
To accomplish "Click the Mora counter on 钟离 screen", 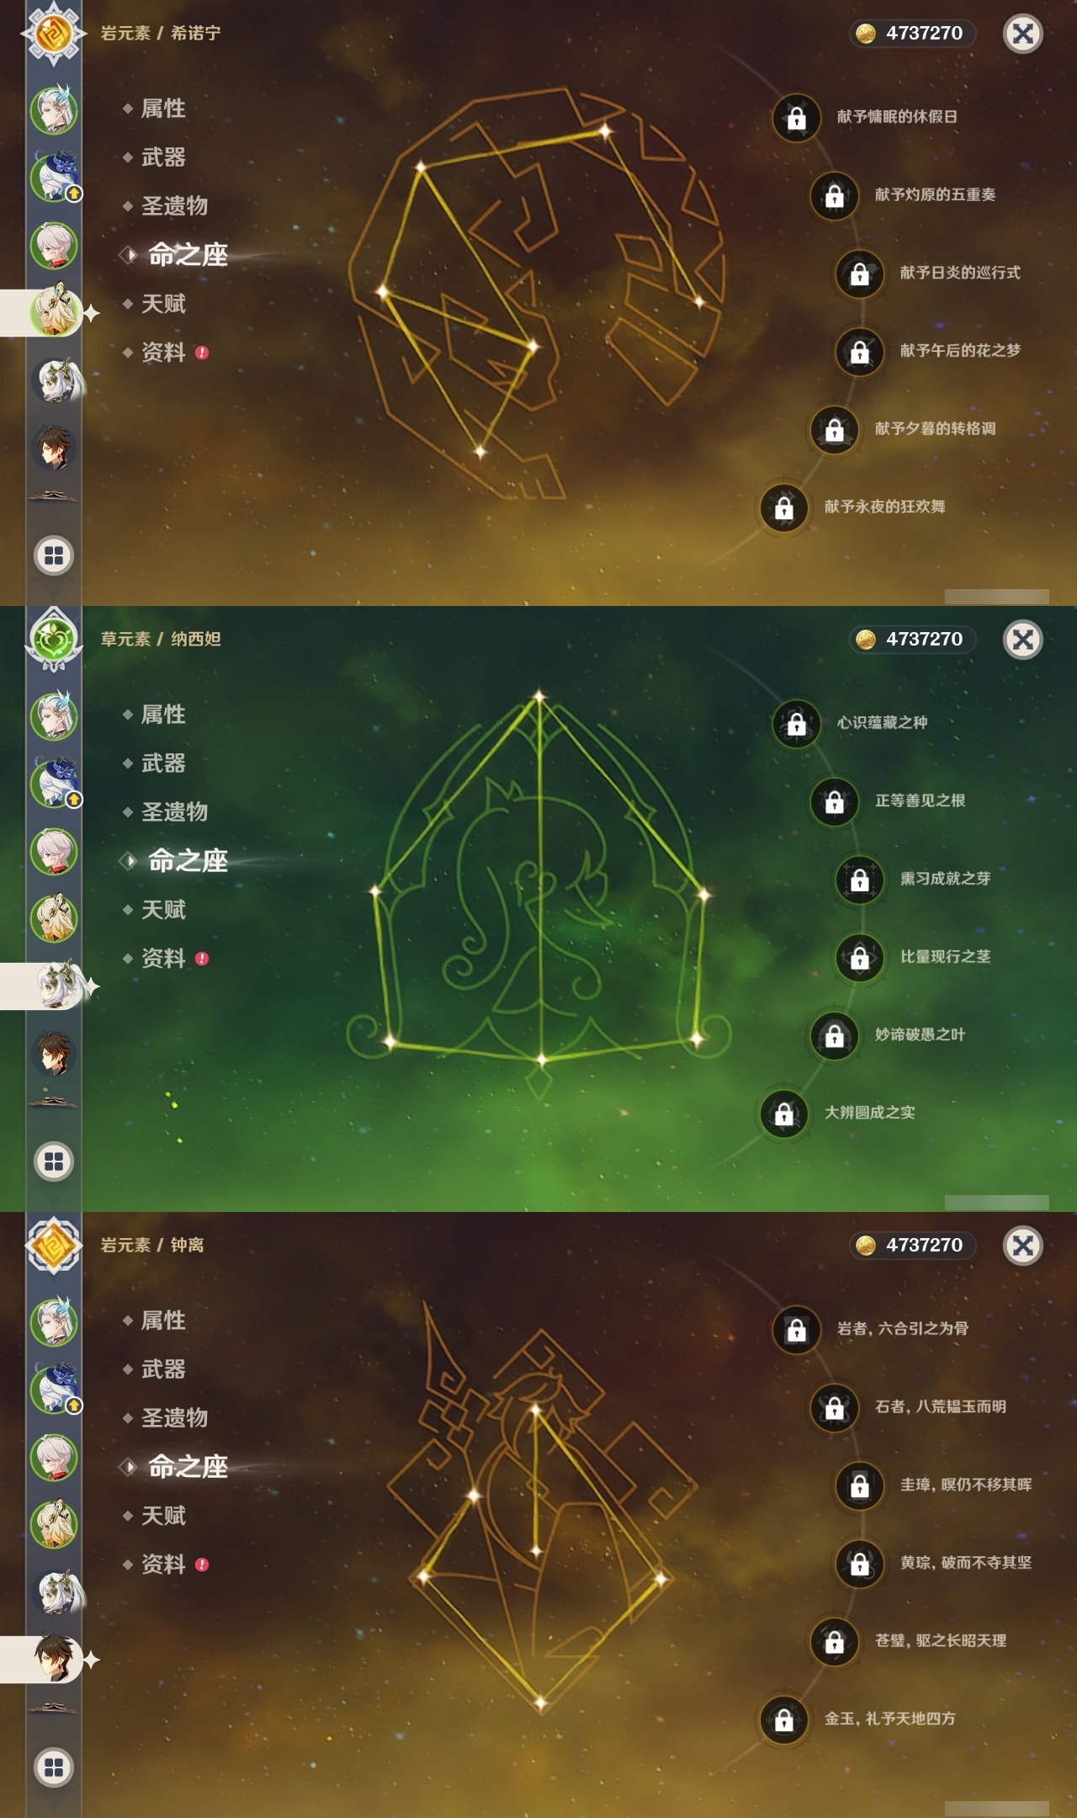I will pos(913,1245).
